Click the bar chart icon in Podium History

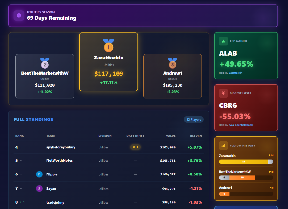coord(223,145)
